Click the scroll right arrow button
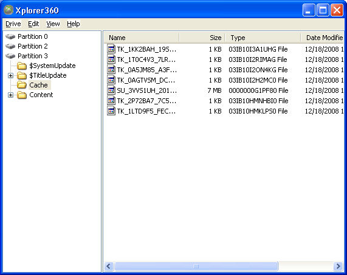This screenshot has height=275, width=347. [338, 266]
